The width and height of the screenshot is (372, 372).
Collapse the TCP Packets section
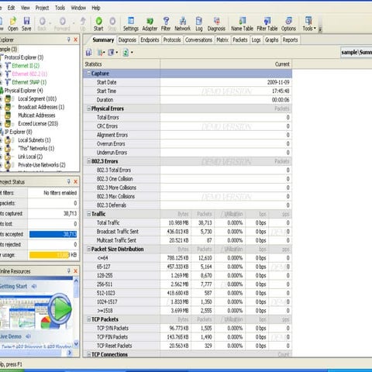[88, 319]
